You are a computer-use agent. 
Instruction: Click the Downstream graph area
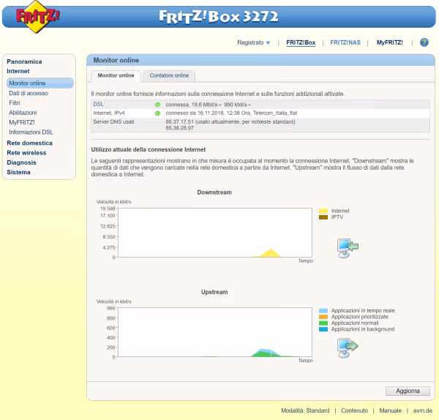coord(214,233)
